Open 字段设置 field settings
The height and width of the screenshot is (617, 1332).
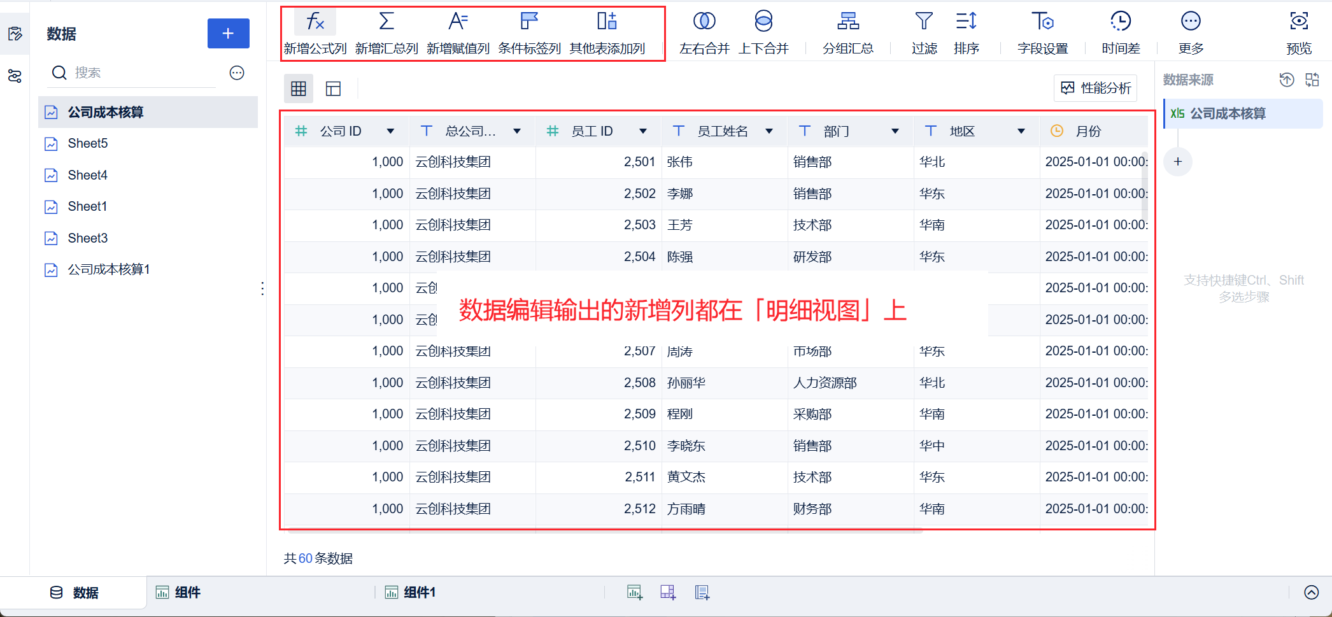coord(1042,33)
